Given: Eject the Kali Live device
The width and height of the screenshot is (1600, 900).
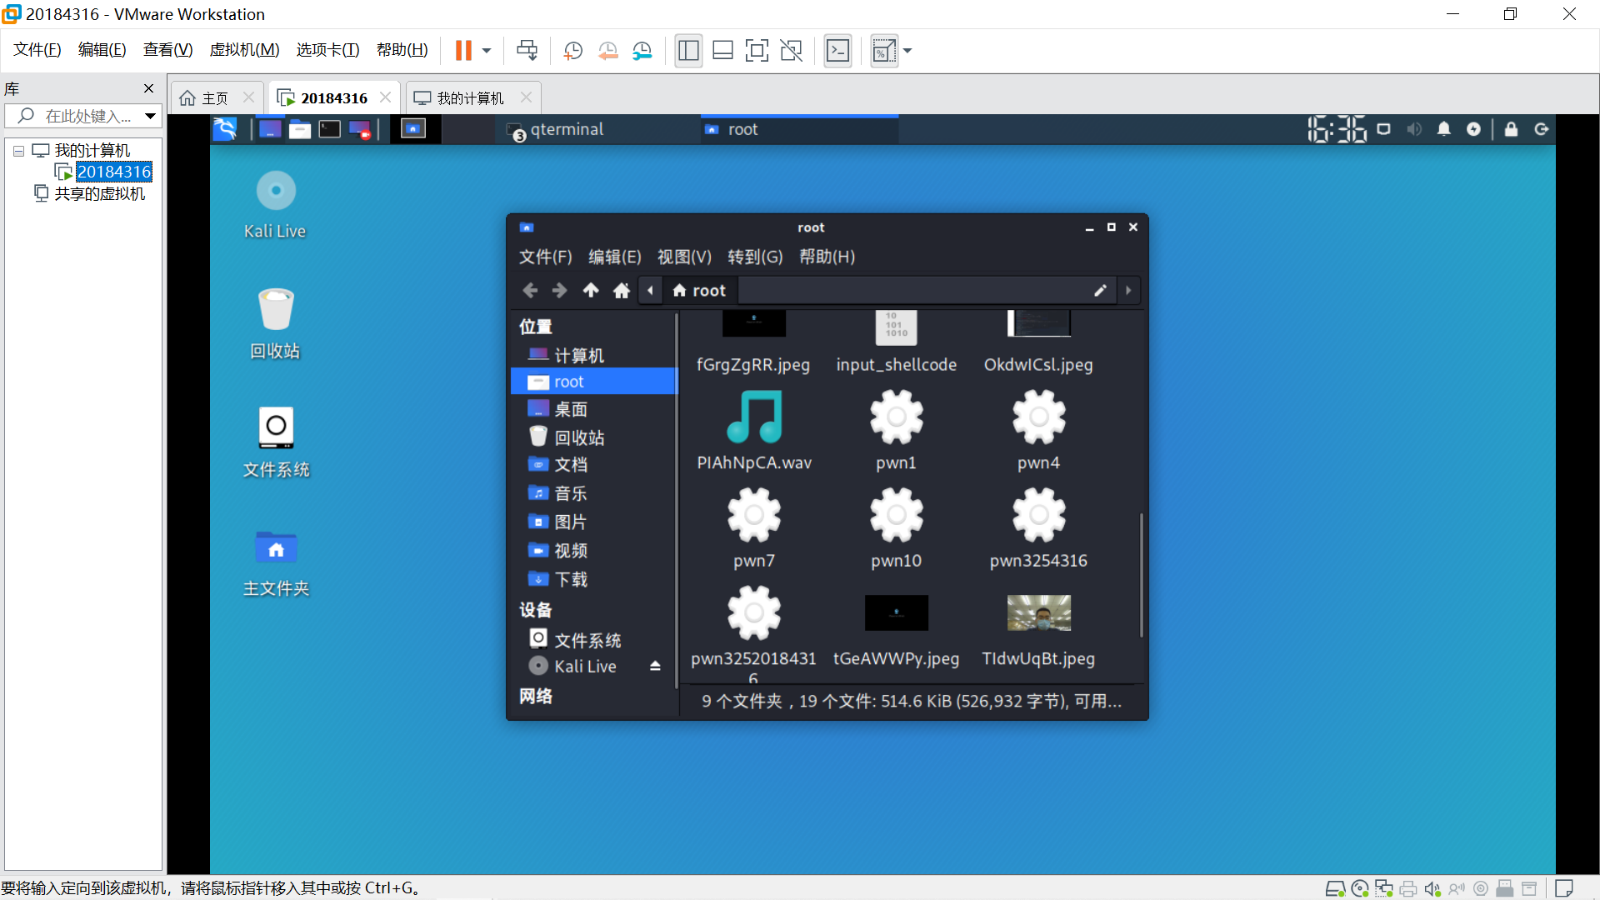Looking at the screenshot, I should tap(655, 666).
